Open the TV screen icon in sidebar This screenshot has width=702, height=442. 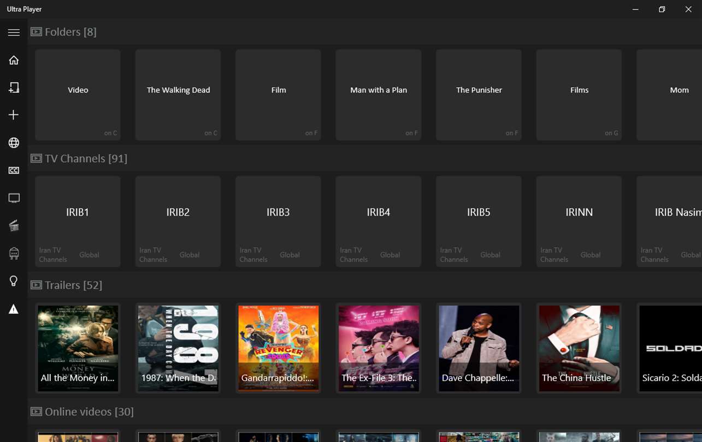coord(14,198)
